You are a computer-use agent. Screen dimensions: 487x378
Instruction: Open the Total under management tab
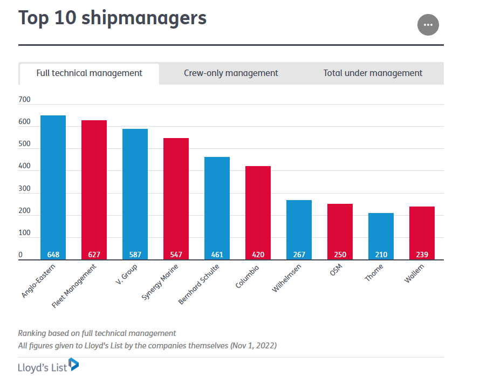pyautogui.click(x=373, y=73)
